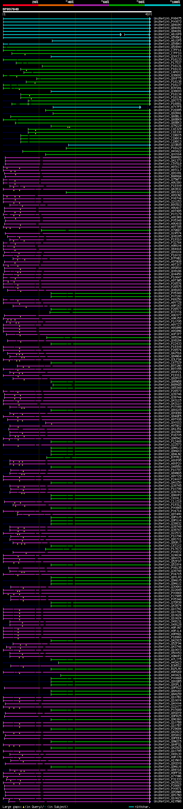Select the UniRef100_P07689 label
Image resolution: width=183 pixels, height=809 pixels.
tap(168, 709)
